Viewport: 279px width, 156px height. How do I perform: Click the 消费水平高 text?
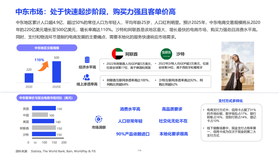pyautogui.click(x=130, y=109)
